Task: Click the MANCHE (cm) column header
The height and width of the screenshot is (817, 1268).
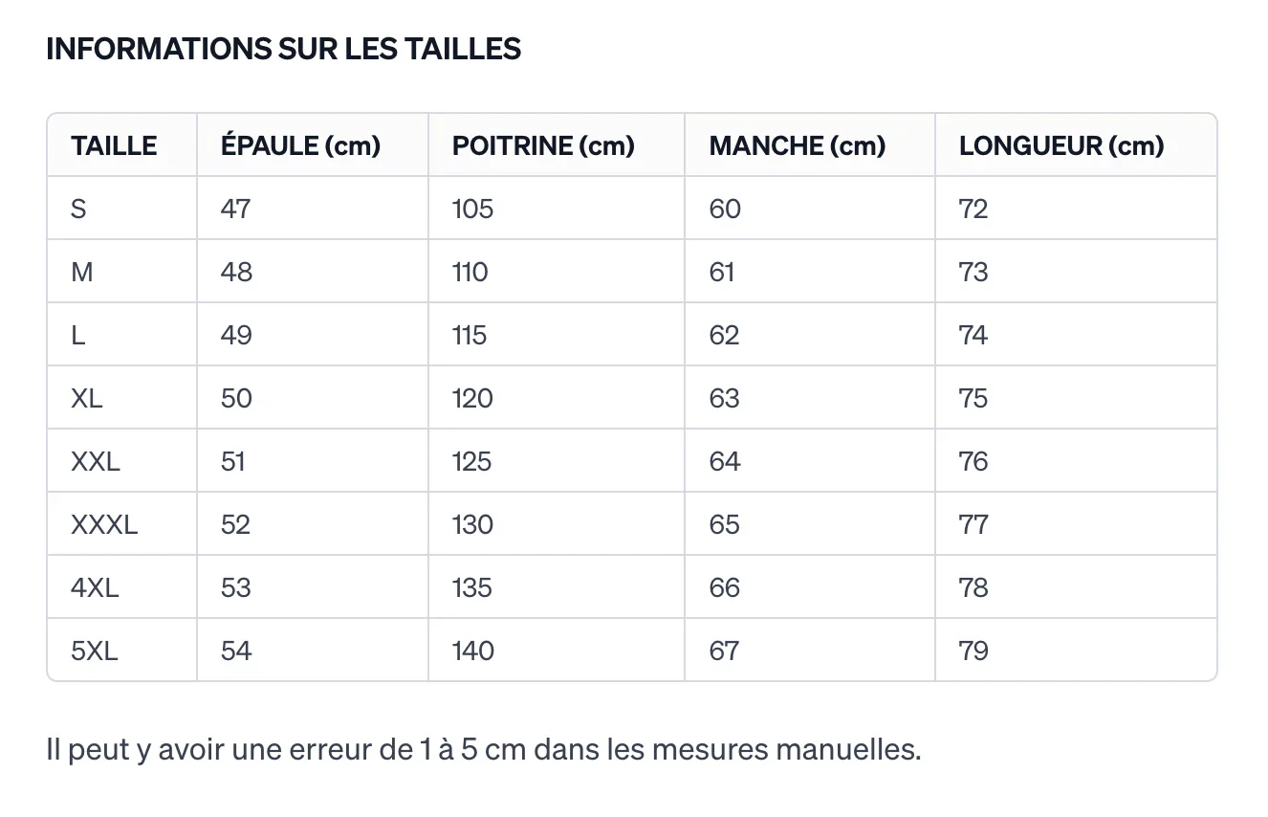Action: tap(798, 145)
